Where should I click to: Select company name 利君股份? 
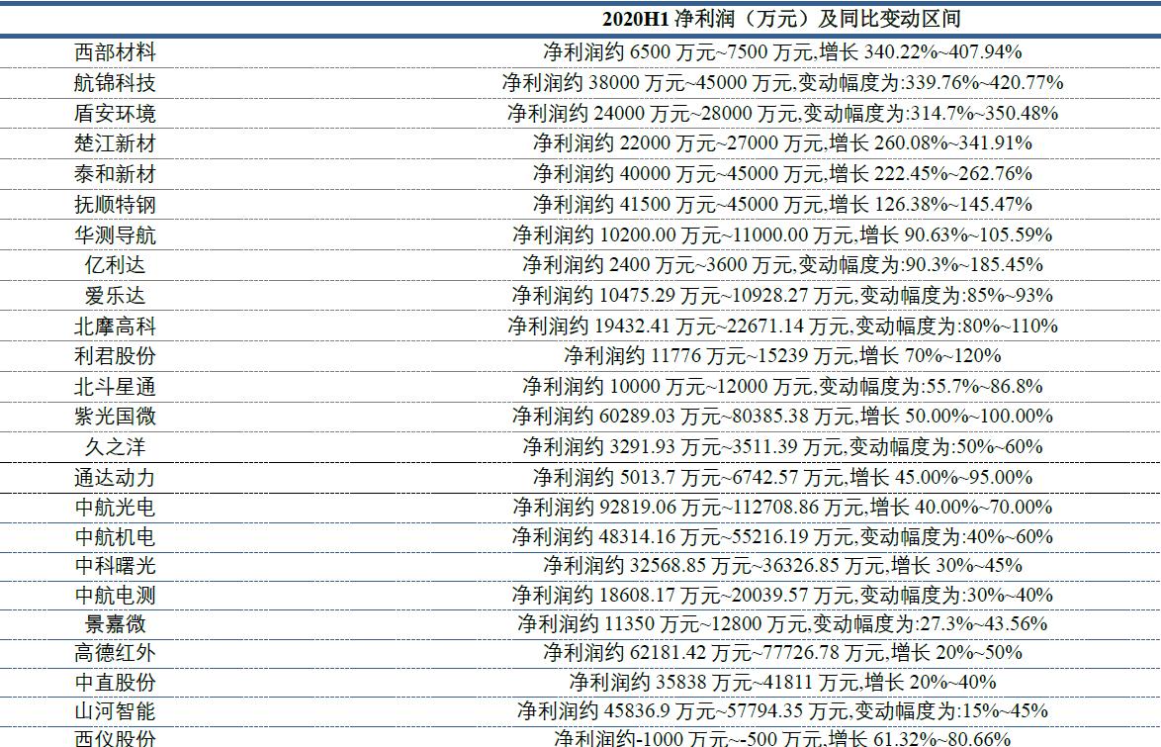[x=115, y=356]
